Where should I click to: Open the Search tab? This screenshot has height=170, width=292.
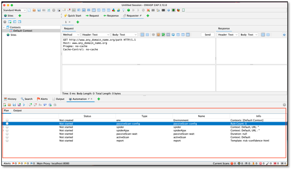(27, 99)
